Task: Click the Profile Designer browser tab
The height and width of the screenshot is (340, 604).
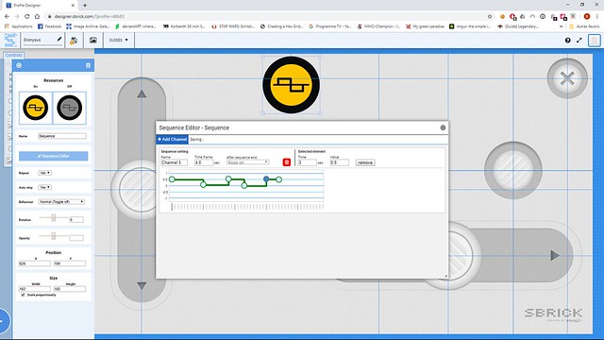Action: pos(39,6)
